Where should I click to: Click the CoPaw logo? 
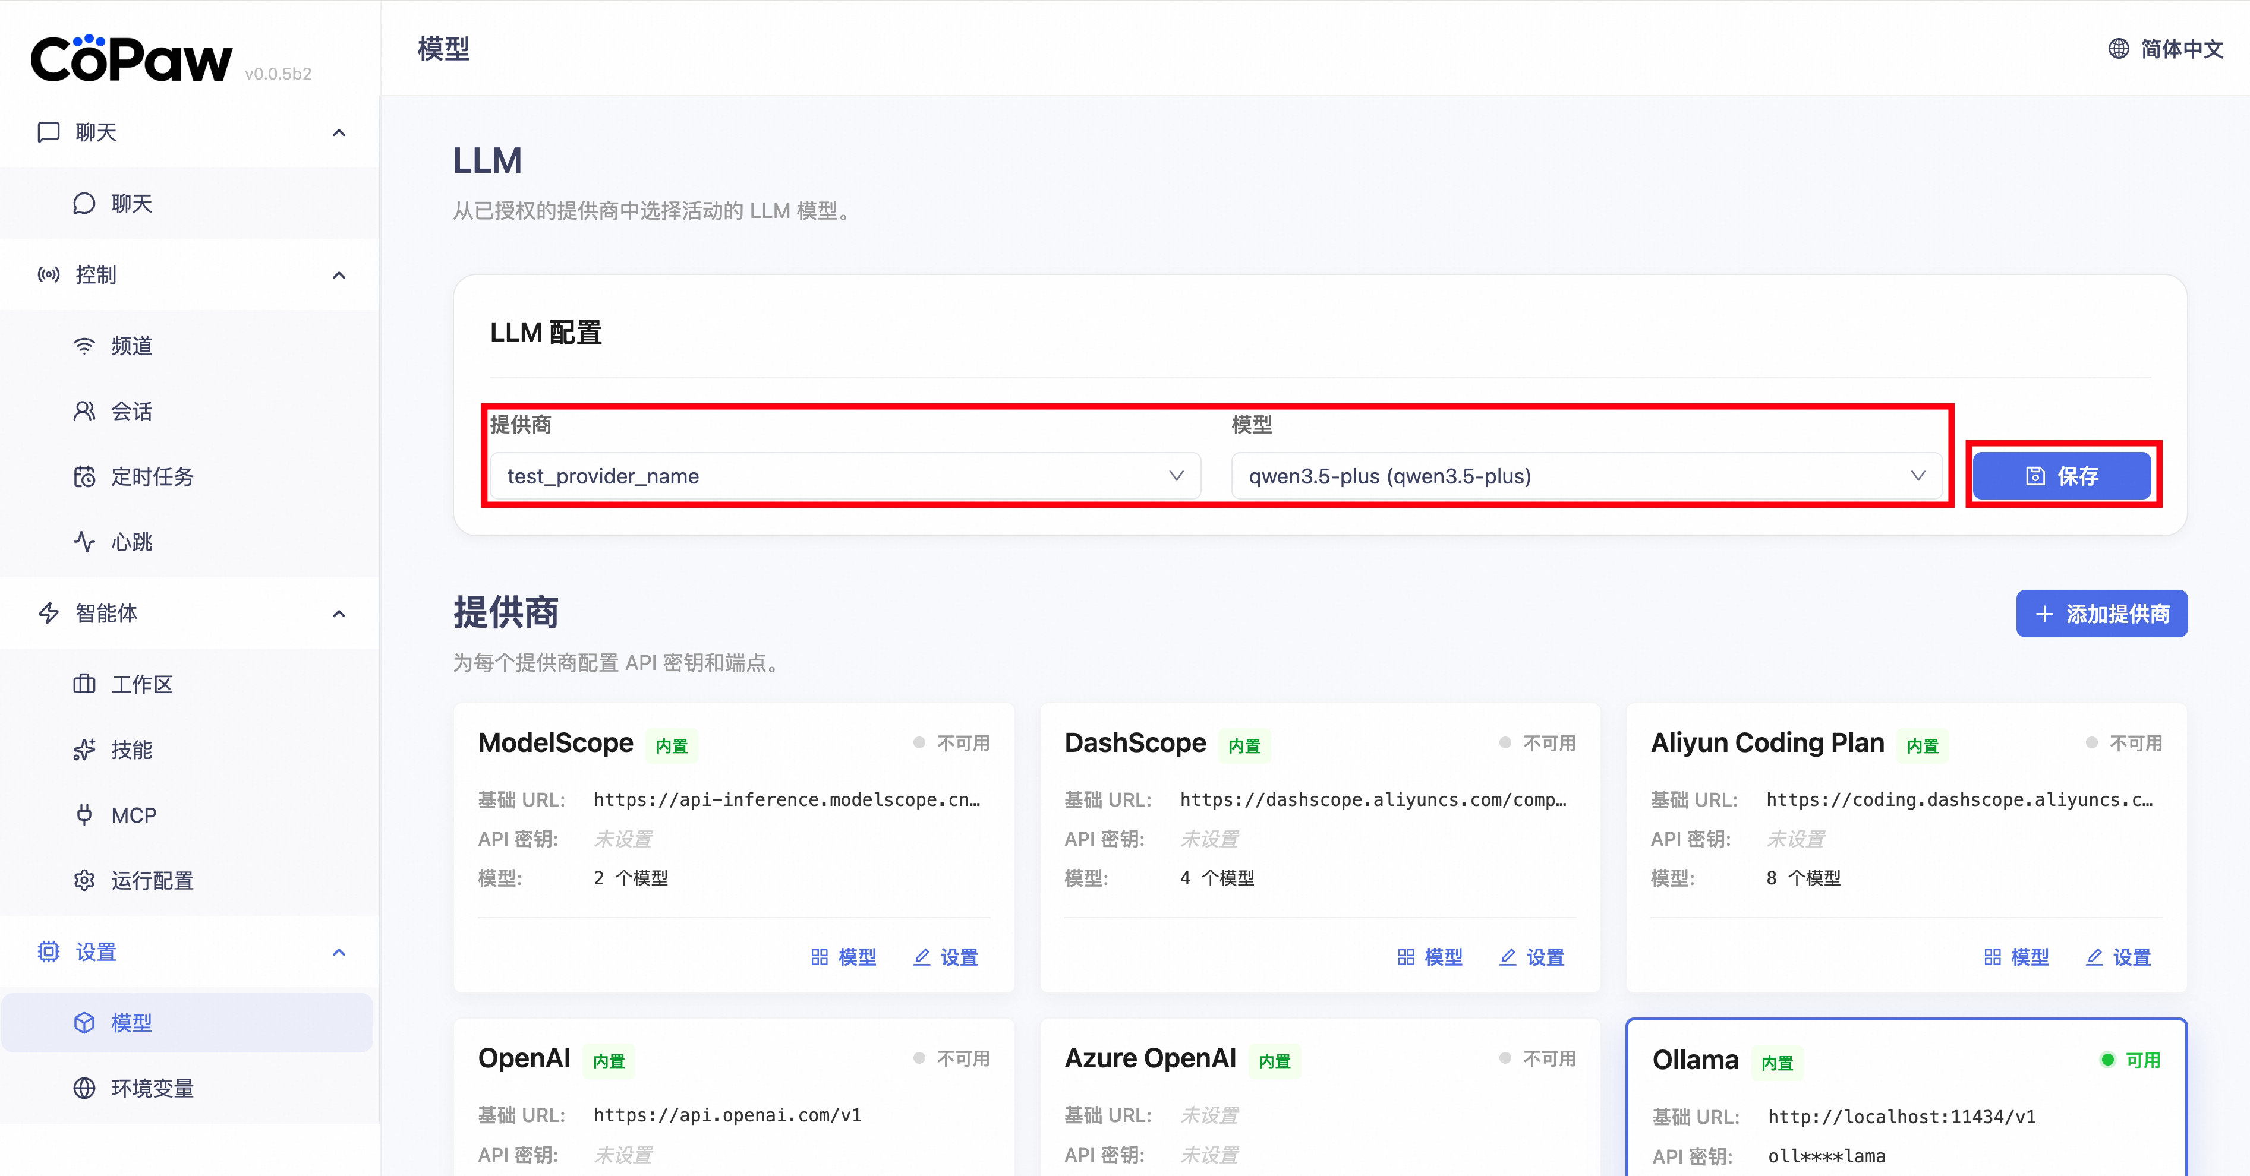131,59
